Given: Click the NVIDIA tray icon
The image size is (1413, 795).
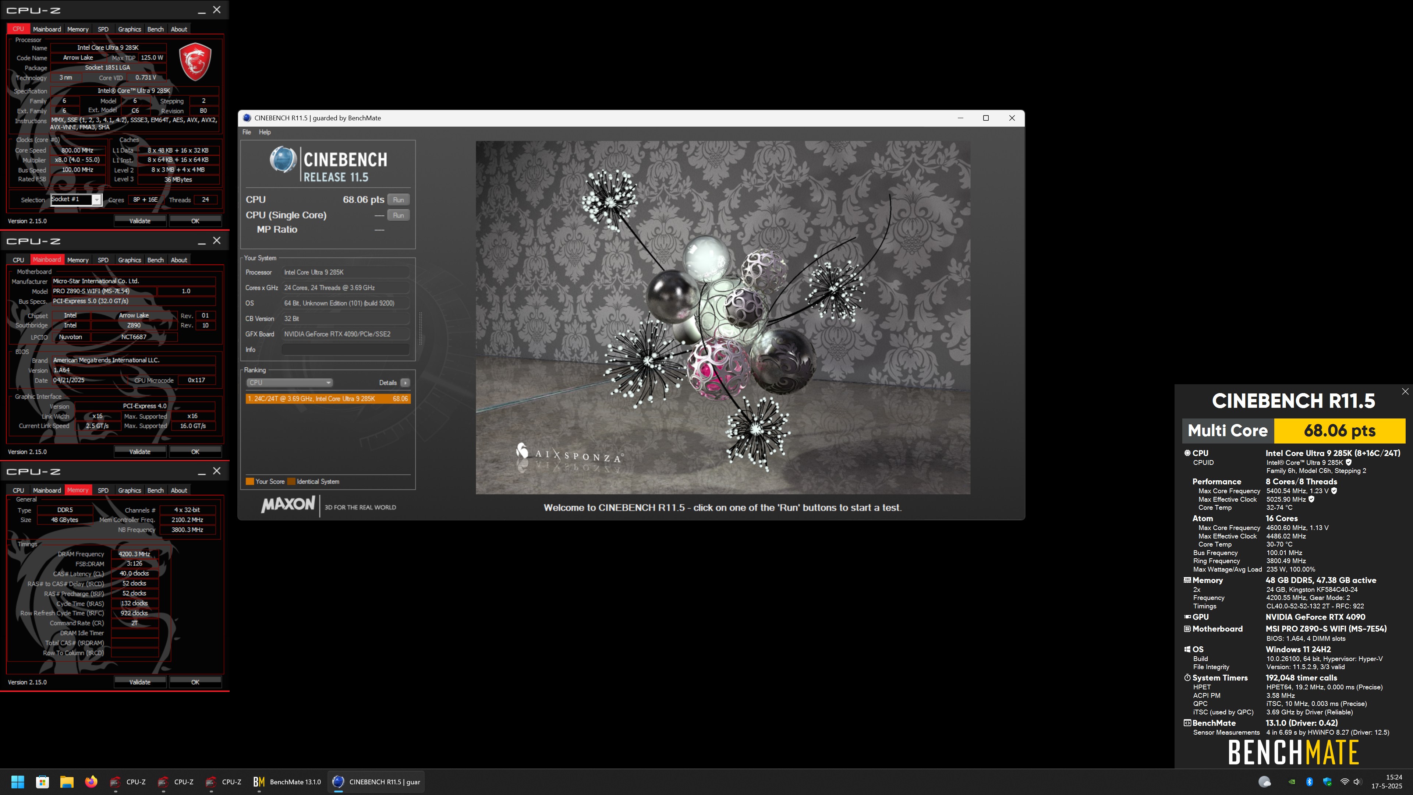Looking at the screenshot, I should pyautogui.click(x=1292, y=782).
